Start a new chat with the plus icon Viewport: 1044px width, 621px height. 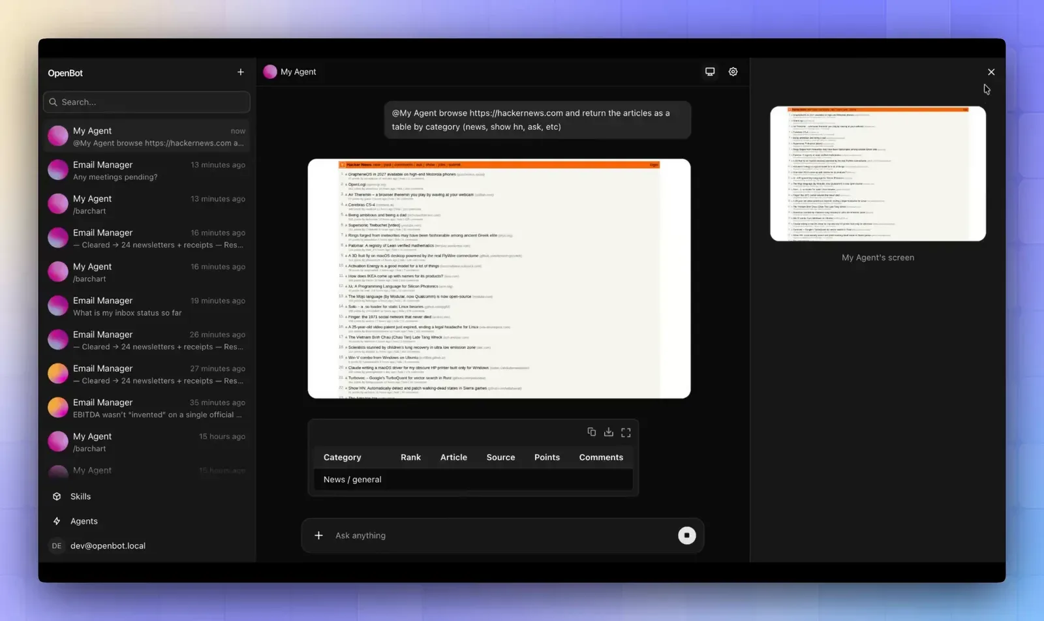(x=240, y=72)
